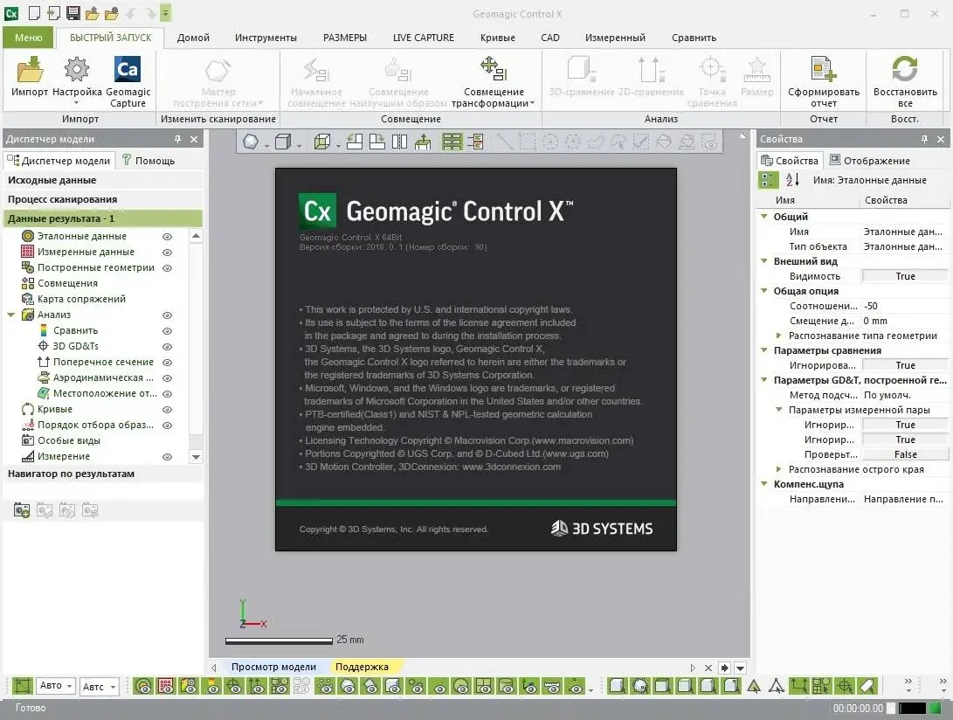Viewport: 953px width, 720px height.
Task: Click the green grid panels icon in the view toolbar
Action: coord(452,142)
